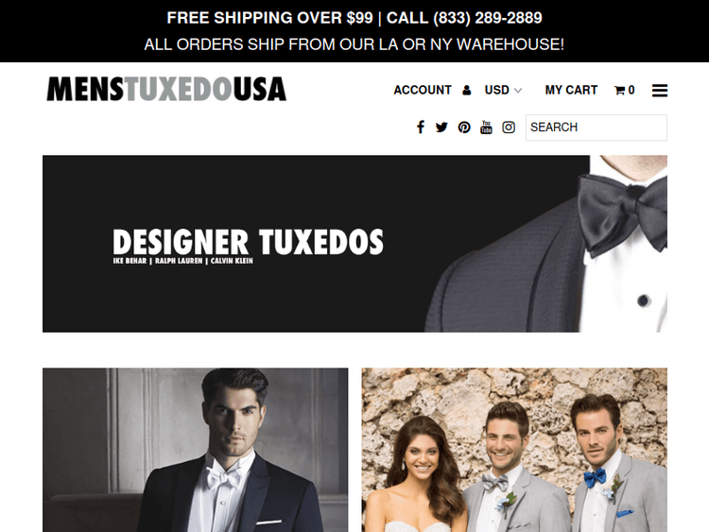Image resolution: width=709 pixels, height=532 pixels.
Task: Click the MENSTUXEDOUSA logo
Action: point(166,89)
